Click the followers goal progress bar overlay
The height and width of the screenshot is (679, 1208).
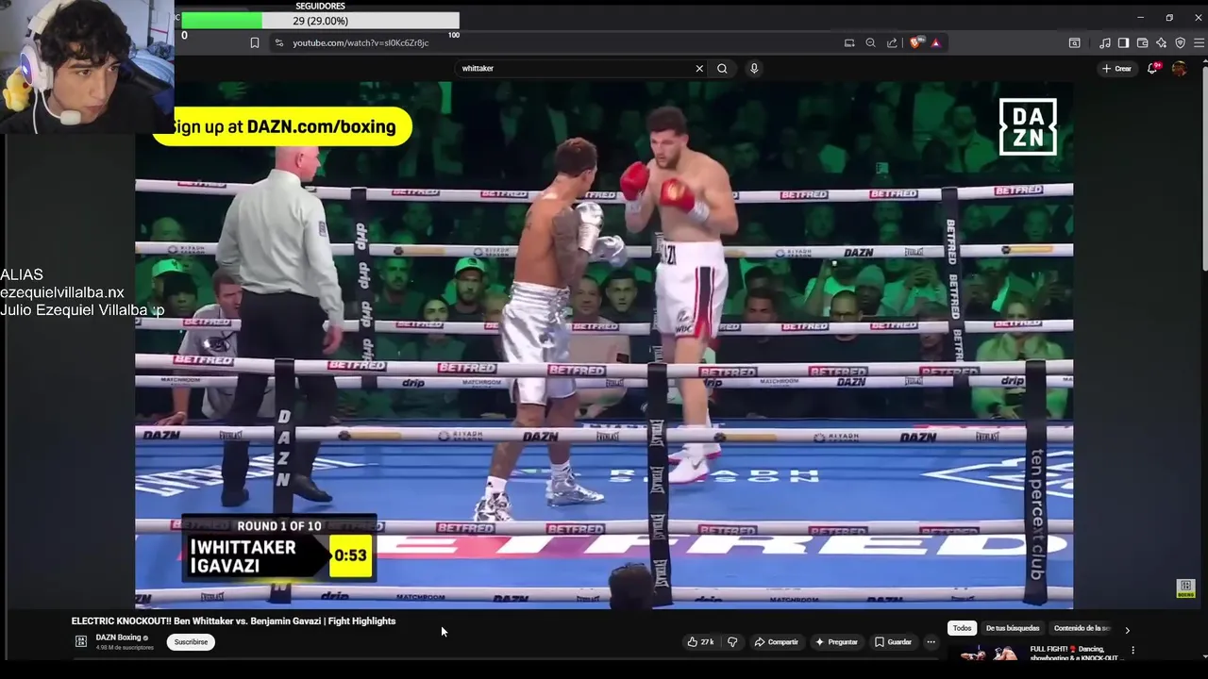(x=321, y=21)
